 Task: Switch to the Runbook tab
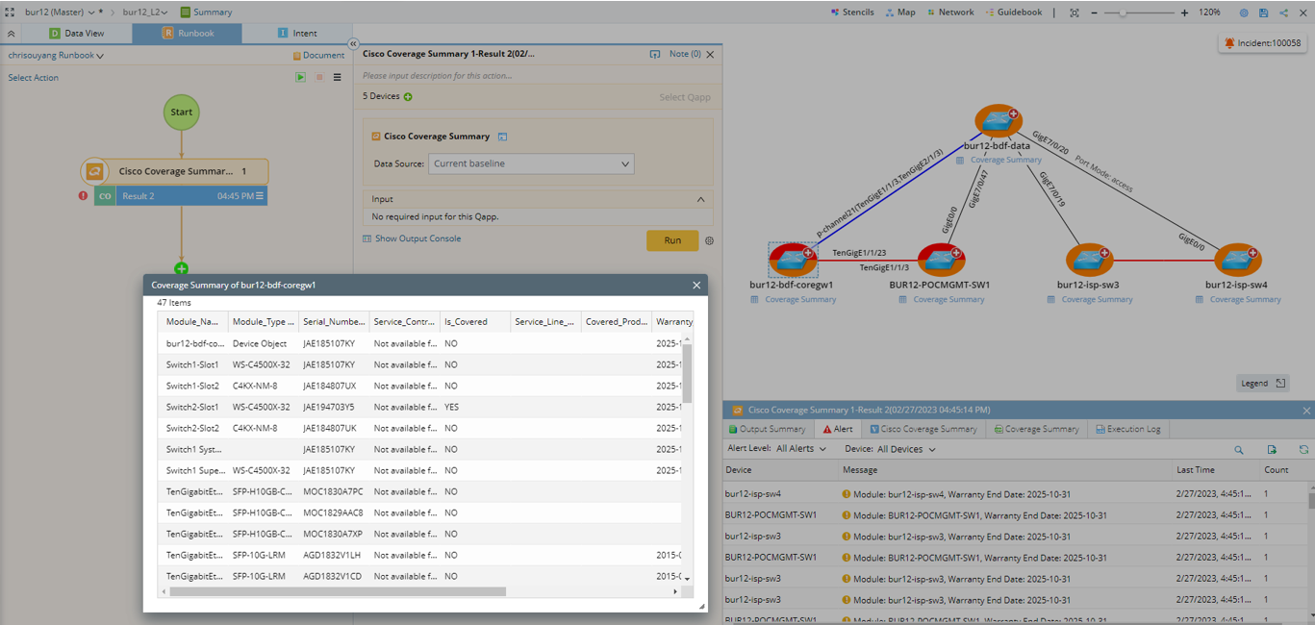(x=187, y=33)
